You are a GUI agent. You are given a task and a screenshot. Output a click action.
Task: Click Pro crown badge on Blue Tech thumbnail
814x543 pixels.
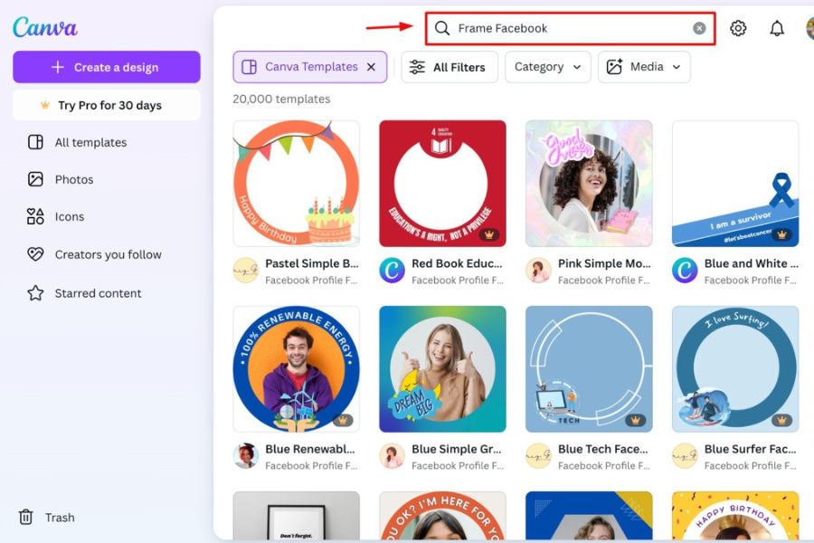pyautogui.click(x=635, y=420)
